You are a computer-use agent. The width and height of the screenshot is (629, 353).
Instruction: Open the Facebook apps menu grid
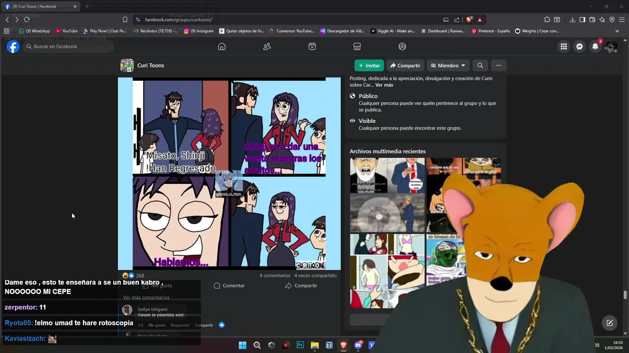564,47
